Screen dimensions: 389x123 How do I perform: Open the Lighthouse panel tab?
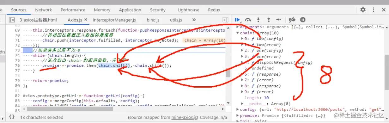point(188,10)
